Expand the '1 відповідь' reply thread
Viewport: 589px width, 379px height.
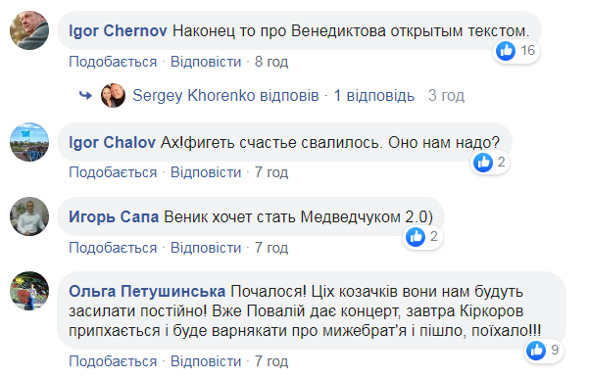(x=374, y=96)
